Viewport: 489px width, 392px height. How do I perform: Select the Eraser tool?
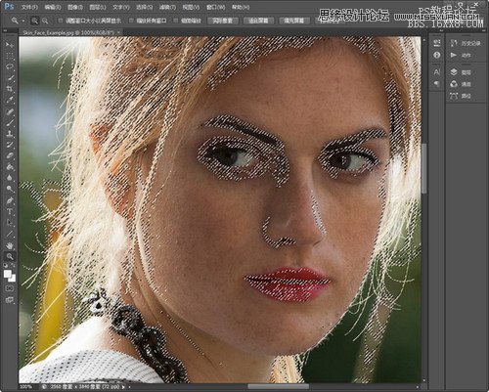[10, 155]
